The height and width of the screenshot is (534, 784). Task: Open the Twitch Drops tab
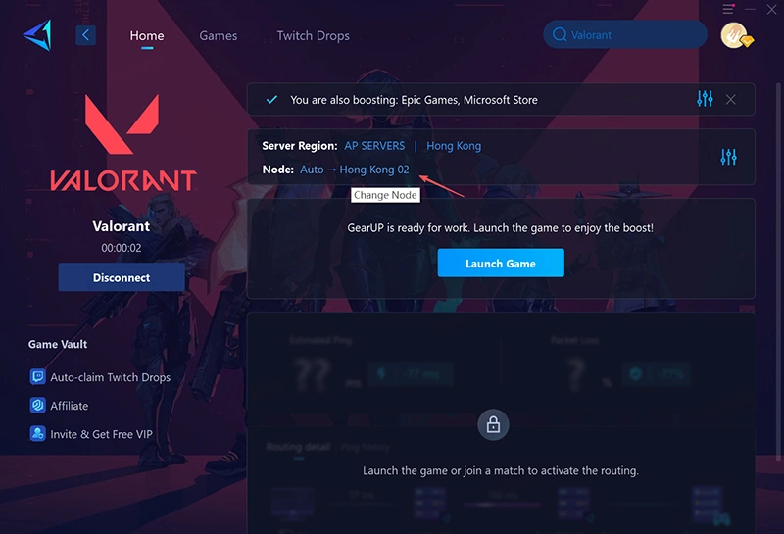pos(313,35)
